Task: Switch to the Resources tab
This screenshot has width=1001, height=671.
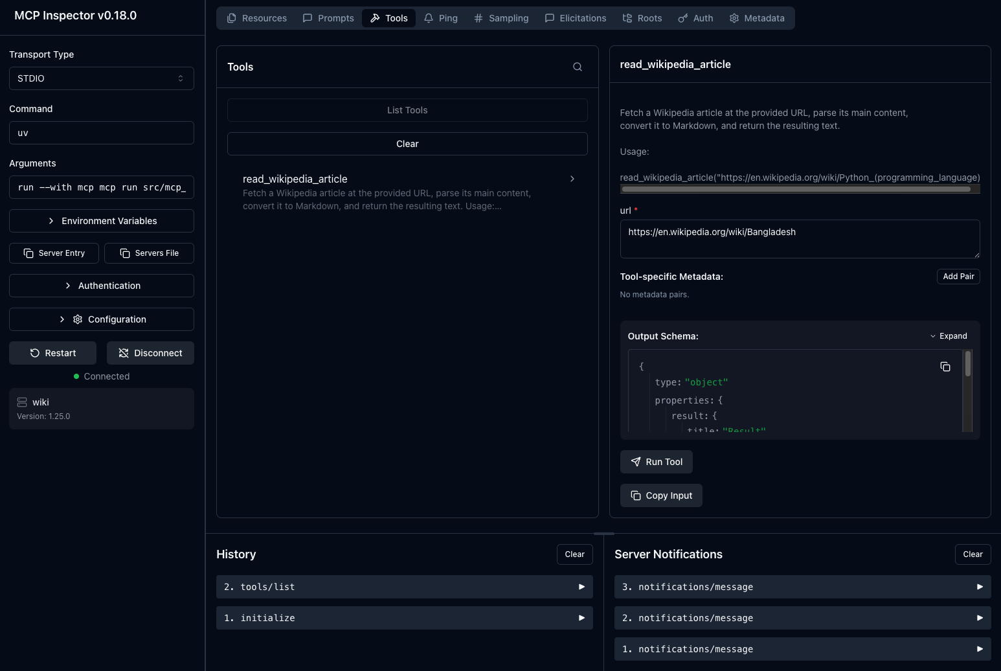Action: 256,17
